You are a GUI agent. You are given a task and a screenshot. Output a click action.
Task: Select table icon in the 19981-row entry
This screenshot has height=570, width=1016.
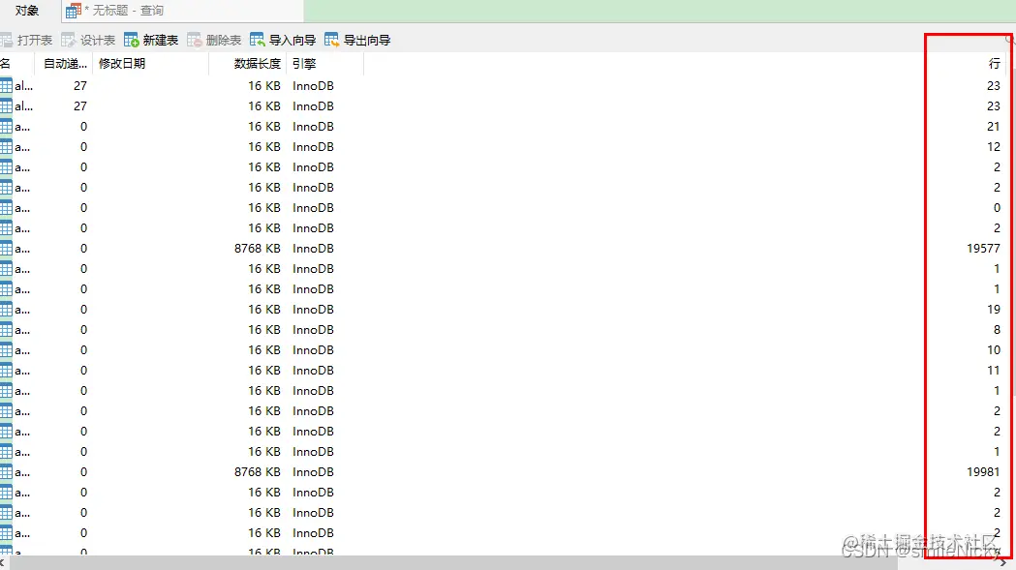(6, 472)
